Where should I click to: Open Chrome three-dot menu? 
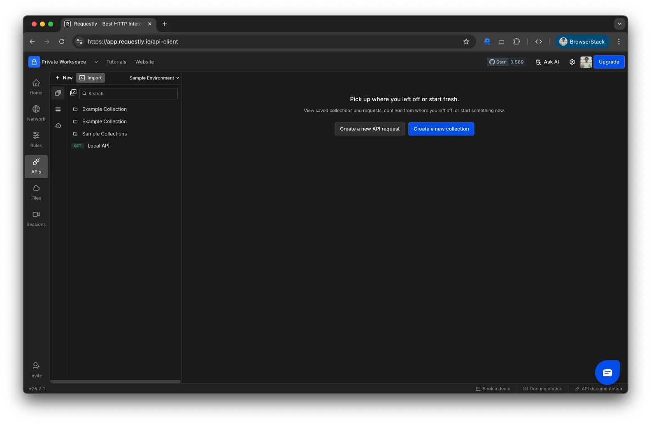tap(619, 42)
